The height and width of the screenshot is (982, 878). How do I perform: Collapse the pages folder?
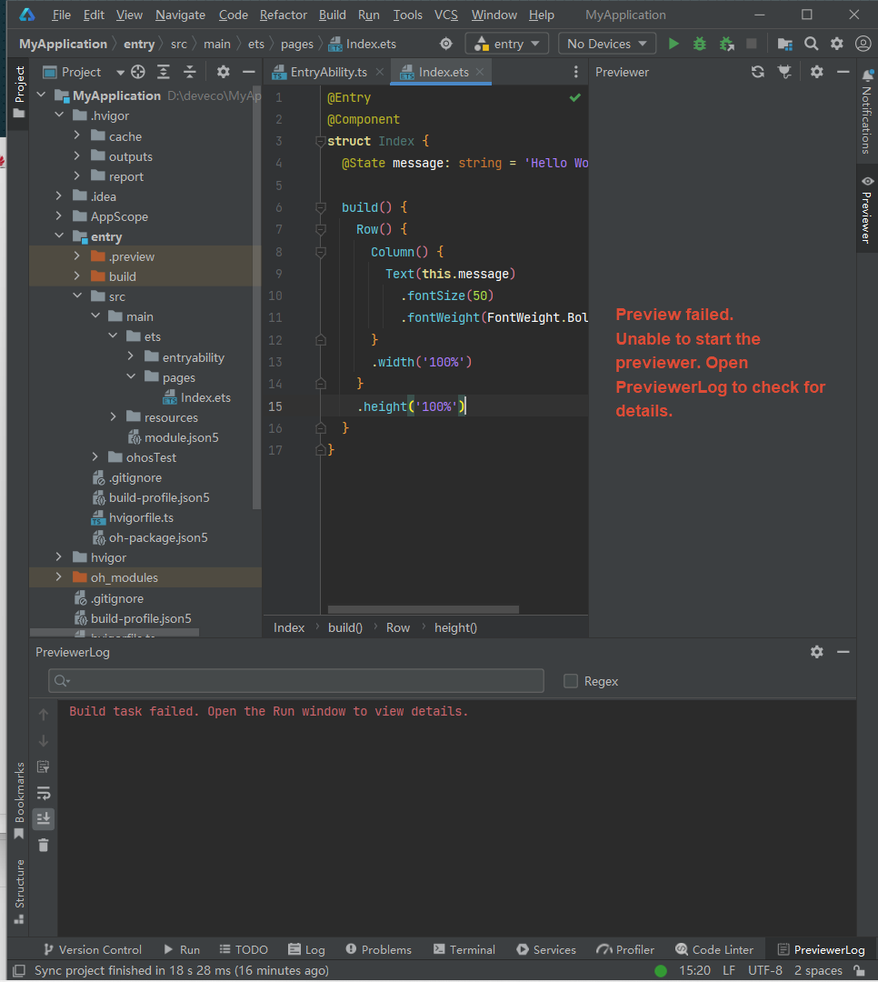tap(132, 377)
